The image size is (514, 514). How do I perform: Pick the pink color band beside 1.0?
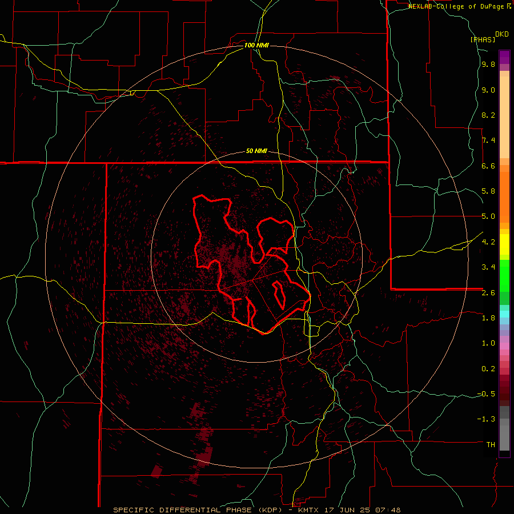pos(504,346)
